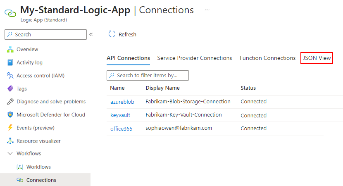The image size is (343, 186).
Task: Click the Connected status for keyvault
Action: pos(254,116)
